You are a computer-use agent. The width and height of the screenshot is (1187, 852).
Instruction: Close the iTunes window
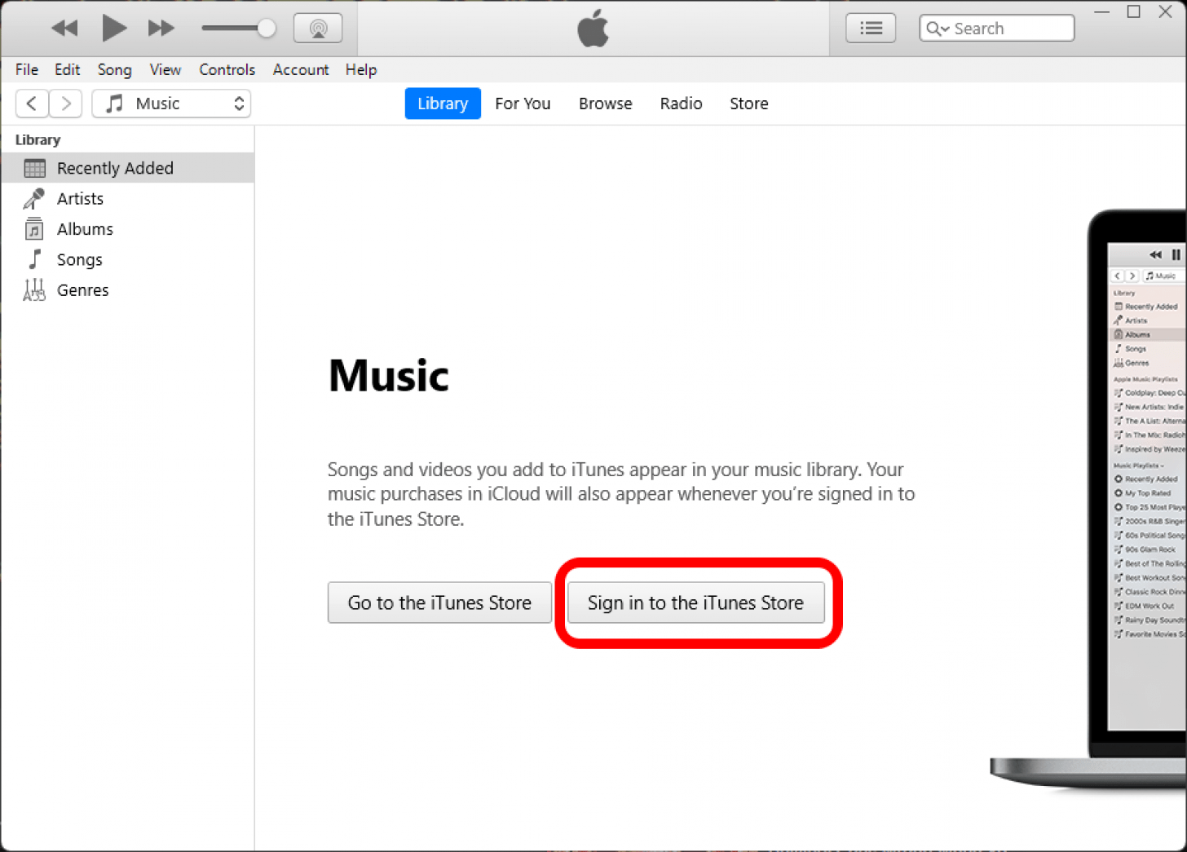click(1166, 12)
